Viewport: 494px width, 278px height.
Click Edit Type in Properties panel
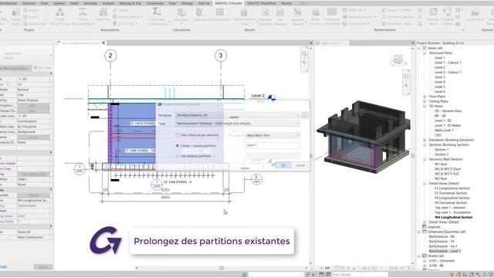[42, 68]
